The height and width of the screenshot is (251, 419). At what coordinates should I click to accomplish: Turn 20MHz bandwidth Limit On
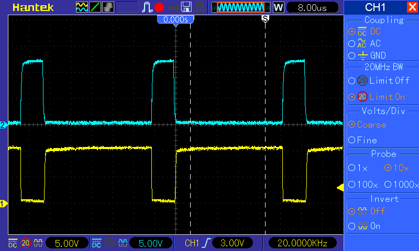coord(377,97)
